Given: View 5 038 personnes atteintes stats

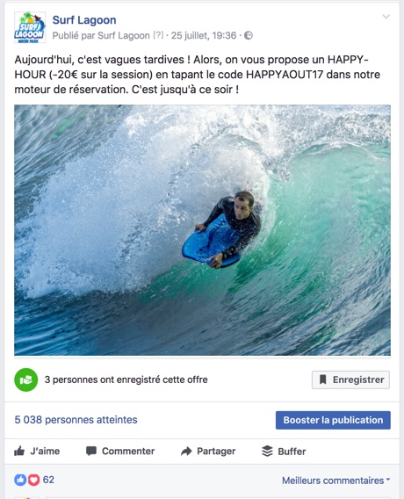Looking at the screenshot, I should click(76, 420).
